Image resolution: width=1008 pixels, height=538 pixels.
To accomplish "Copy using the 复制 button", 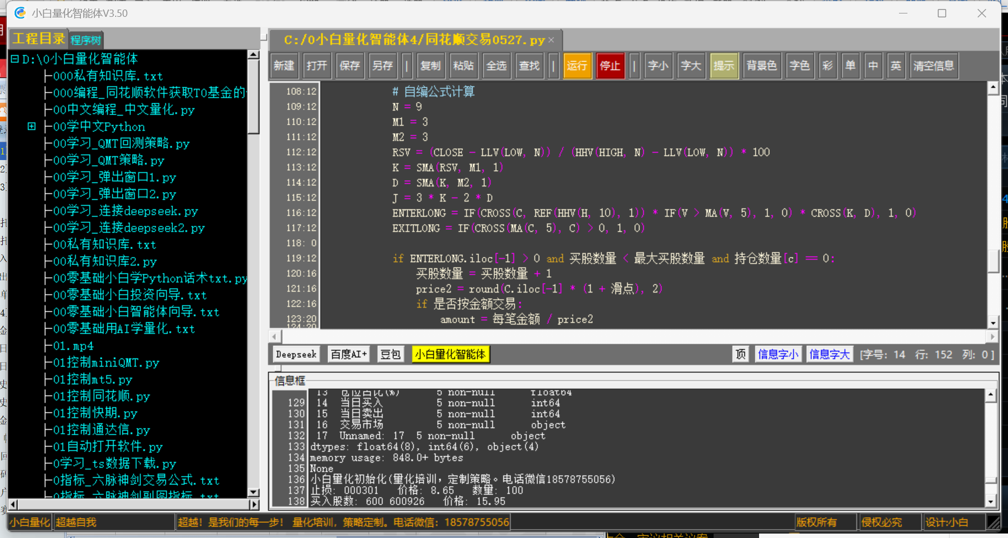I will click(x=430, y=66).
